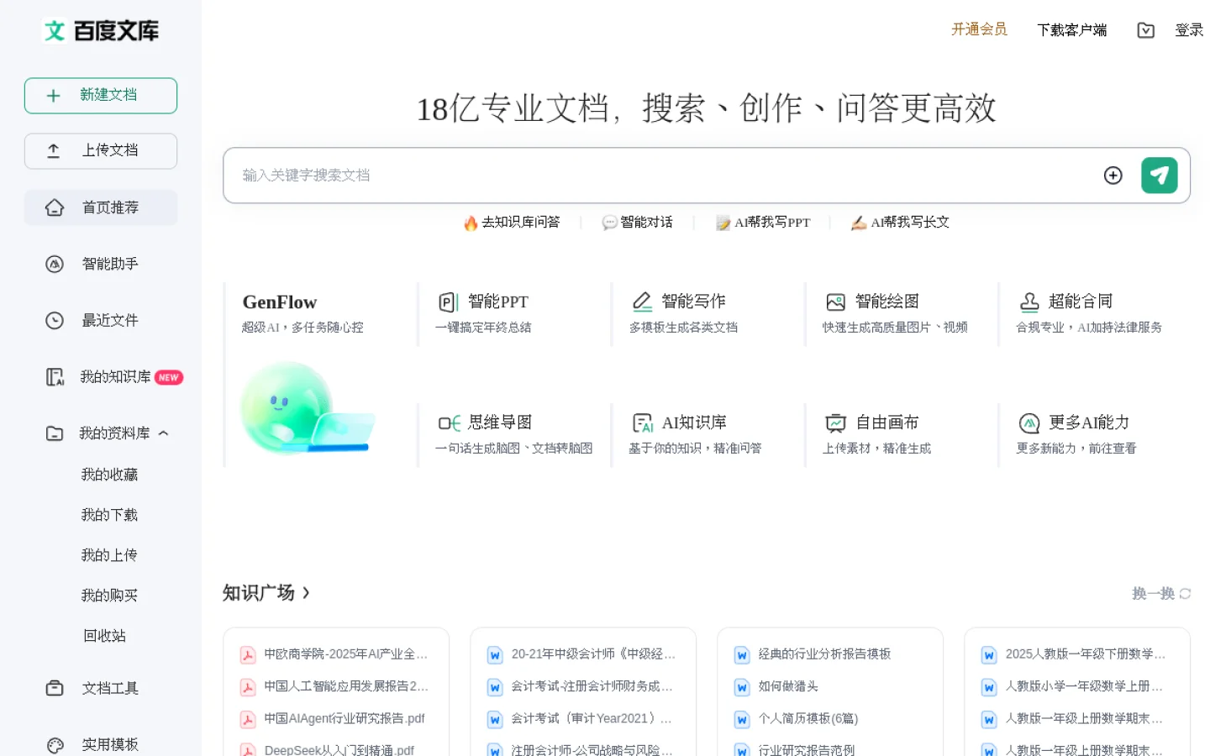Image resolution: width=1210 pixels, height=756 pixels.
Task: Click the 智能PPT card icon
Action: click(449, 302)
